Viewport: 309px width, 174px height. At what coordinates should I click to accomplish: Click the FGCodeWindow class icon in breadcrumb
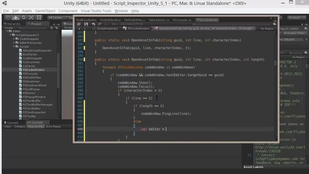pyautogui.click(x=125, y=29)
